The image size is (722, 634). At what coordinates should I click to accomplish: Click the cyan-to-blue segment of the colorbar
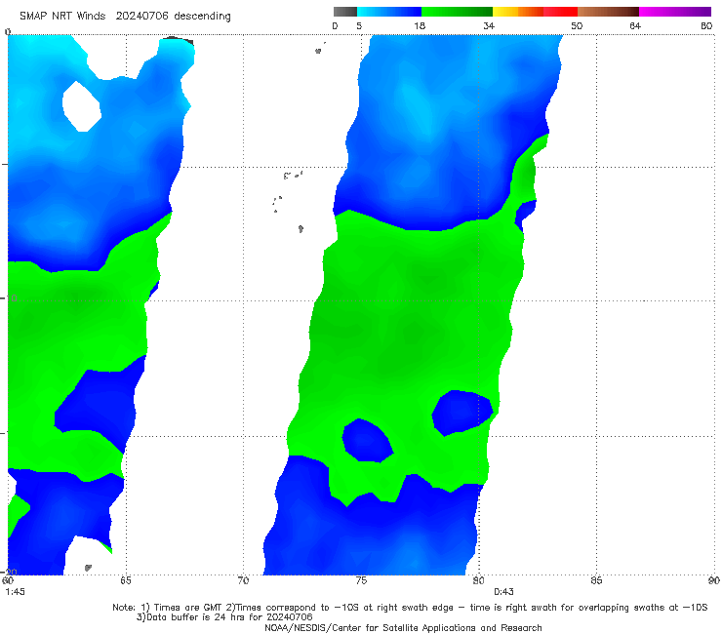[x=389, y=12]
